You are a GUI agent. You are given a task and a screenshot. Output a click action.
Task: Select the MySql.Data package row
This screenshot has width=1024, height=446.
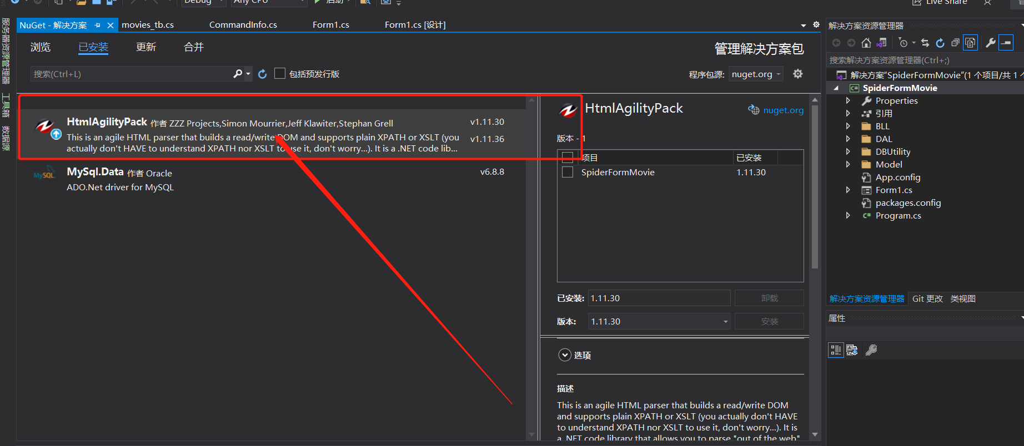tap(272, 179)
